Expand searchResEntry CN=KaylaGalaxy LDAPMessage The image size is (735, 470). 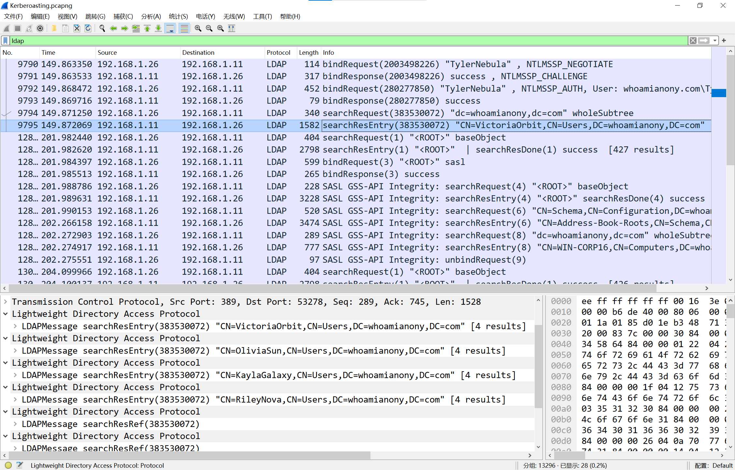click(x=15, y=375)
